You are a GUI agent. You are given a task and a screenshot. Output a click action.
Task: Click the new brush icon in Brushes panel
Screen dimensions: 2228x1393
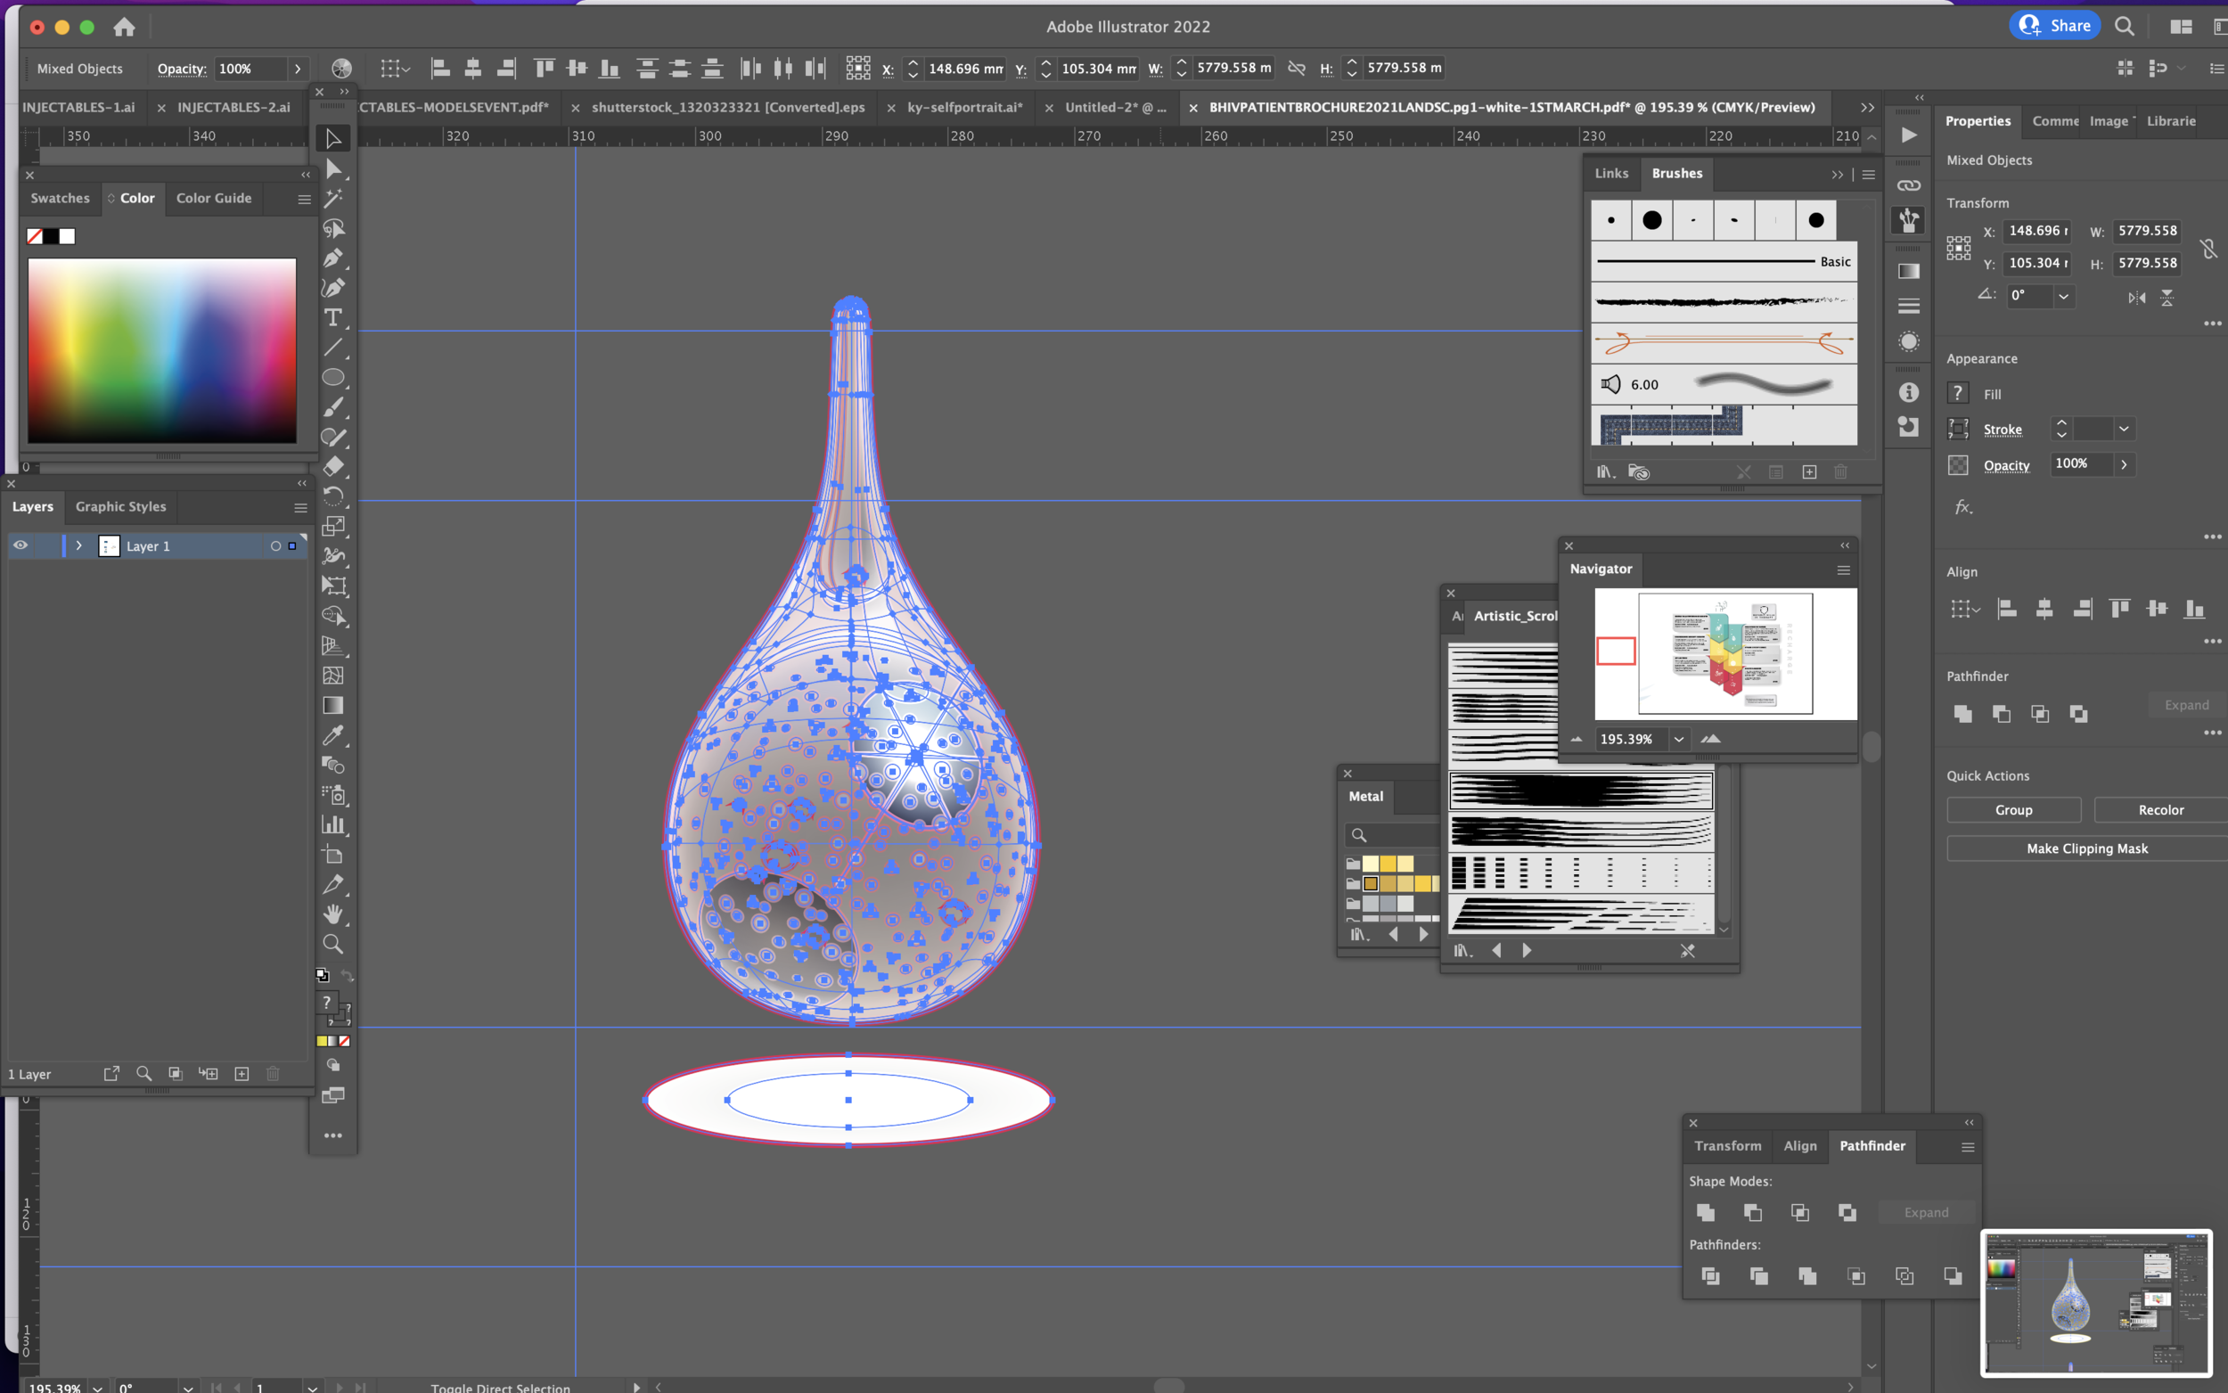point(1809,471)
